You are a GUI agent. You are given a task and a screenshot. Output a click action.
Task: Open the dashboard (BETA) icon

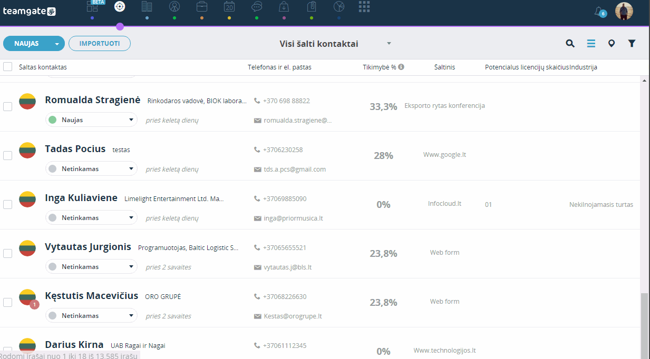92,7
